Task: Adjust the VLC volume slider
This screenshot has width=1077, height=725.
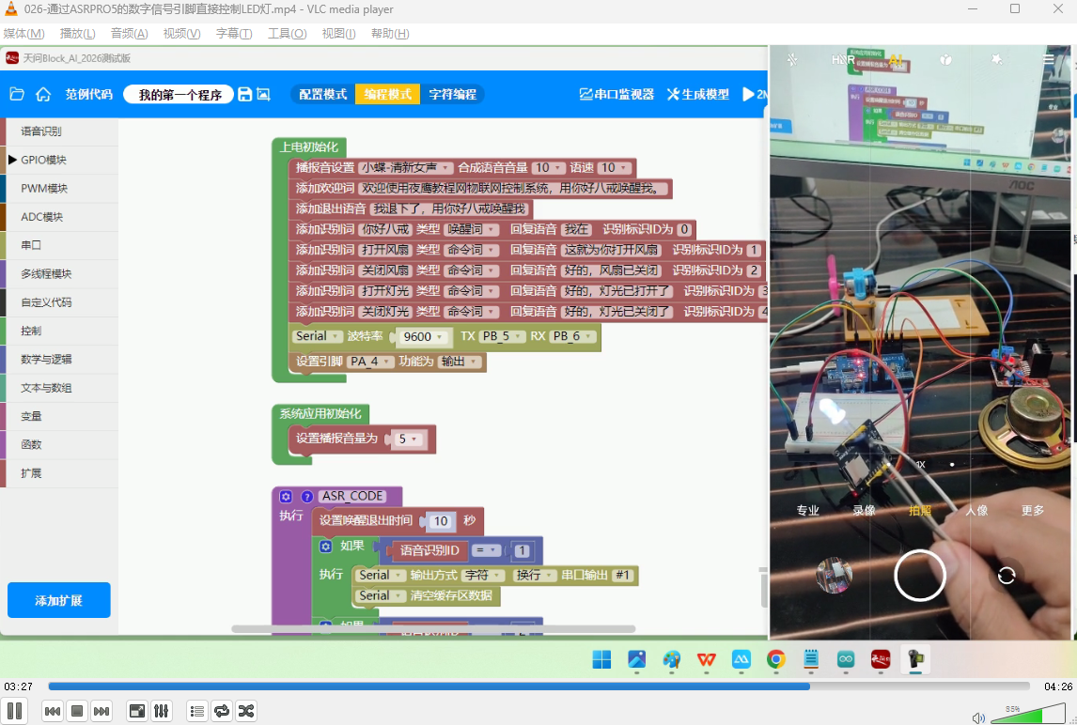Action: point(1029,715)
